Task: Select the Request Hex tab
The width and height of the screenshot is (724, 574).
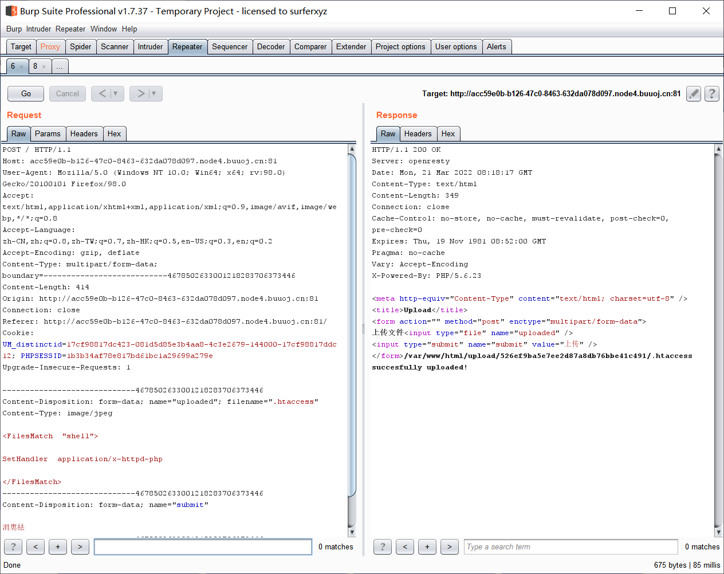Action: tap(115, 134)
